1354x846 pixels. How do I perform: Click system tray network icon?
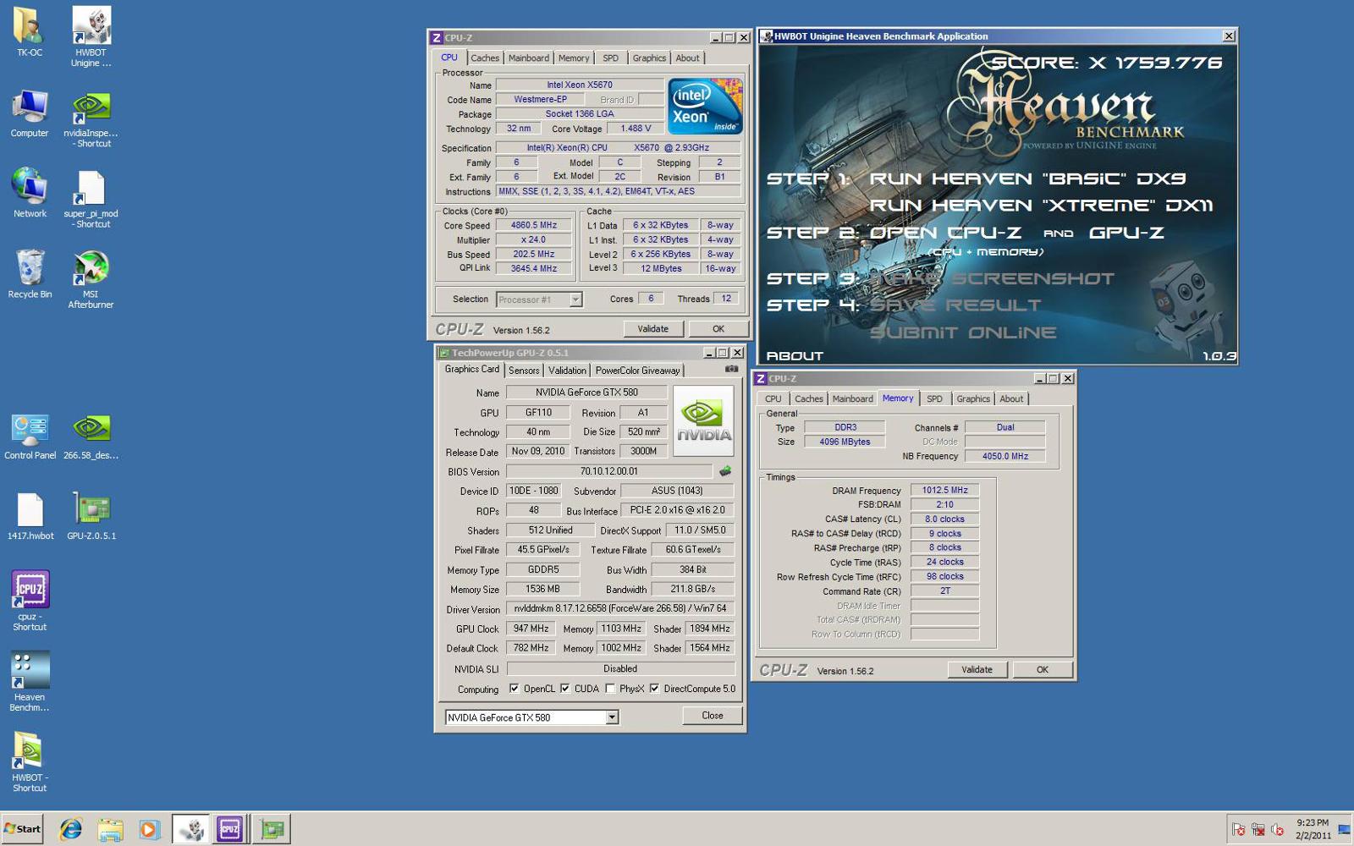pyautogui.click(x=1258, y=830)
